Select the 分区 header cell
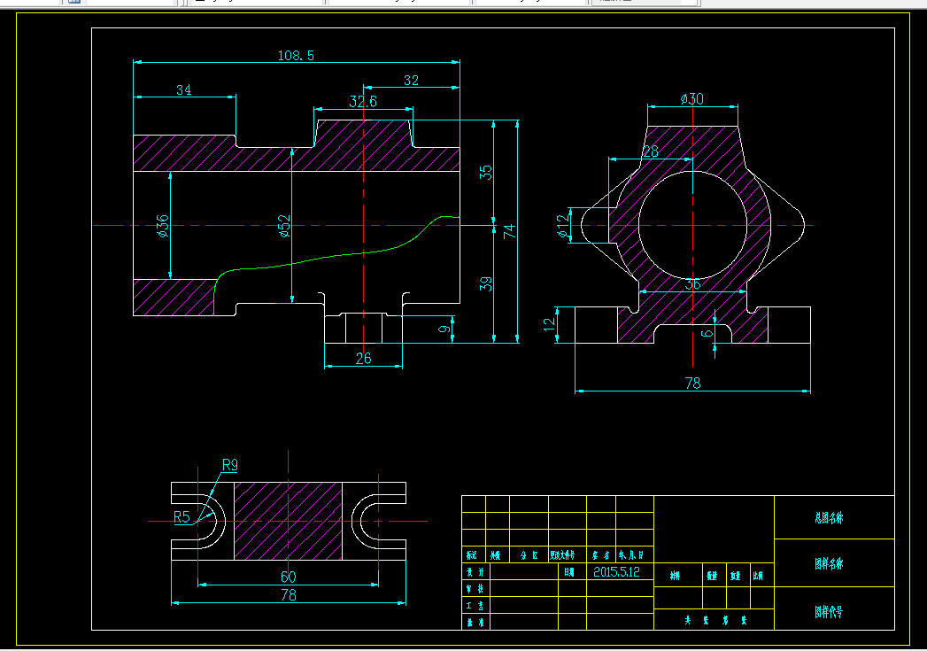The height and width of the screenshot is (651, 927). click(529, 555)
